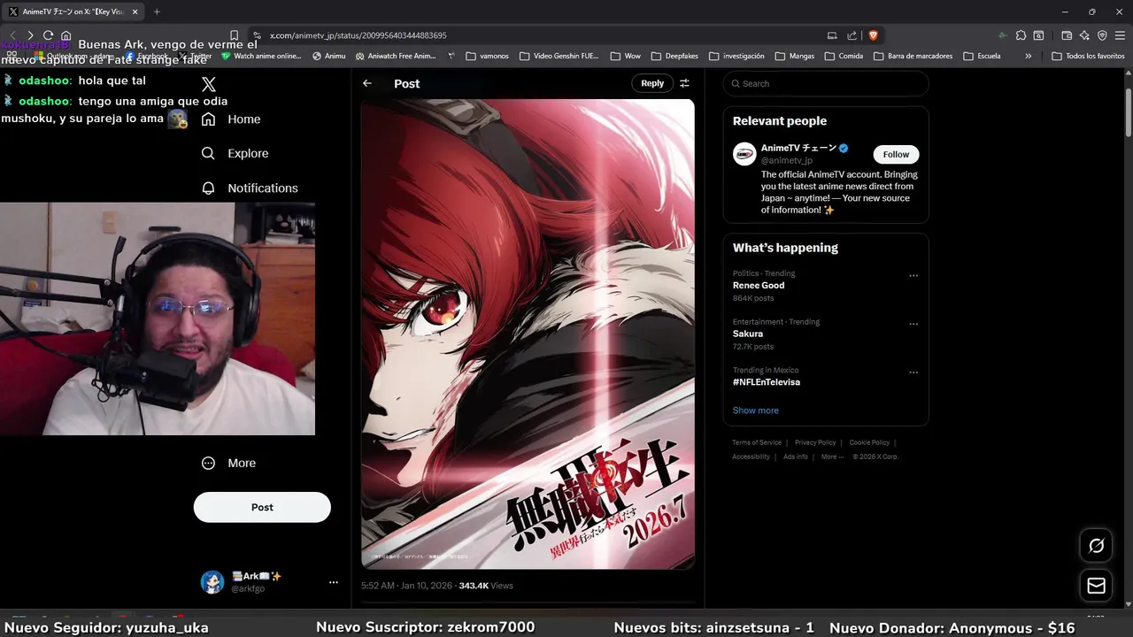Viewport: 1133px width, 637px height.
Task: Click in the X Search box
Action: coord(826,83)
